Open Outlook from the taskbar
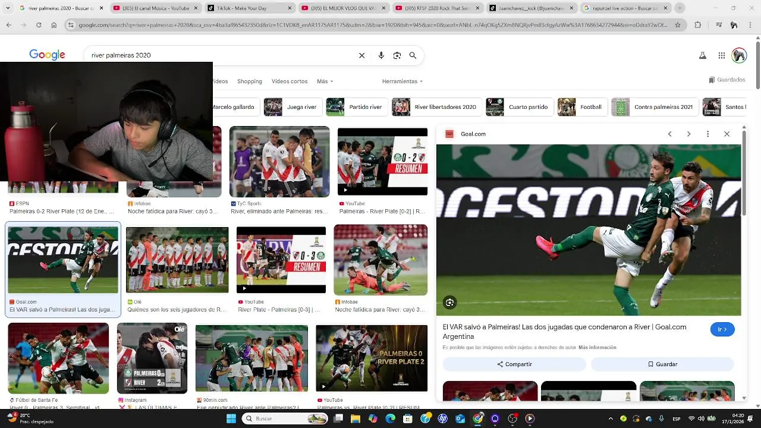Viewport: 761px width, 428px height. tap(460, 418)
